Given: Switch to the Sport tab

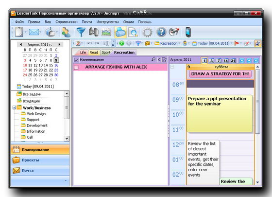Looking at the screenshot, I should click(106, 53).
